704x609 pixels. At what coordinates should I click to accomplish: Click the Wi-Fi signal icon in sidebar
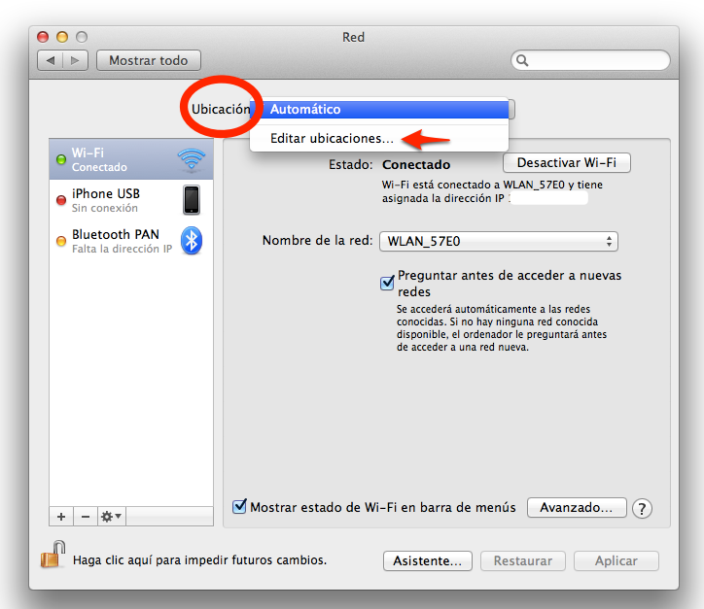click(192, 159)
